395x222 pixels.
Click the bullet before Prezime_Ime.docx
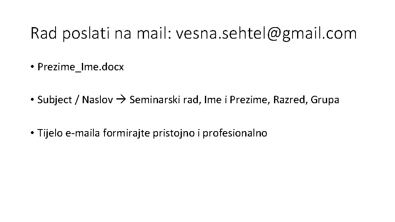click(33, 67)
